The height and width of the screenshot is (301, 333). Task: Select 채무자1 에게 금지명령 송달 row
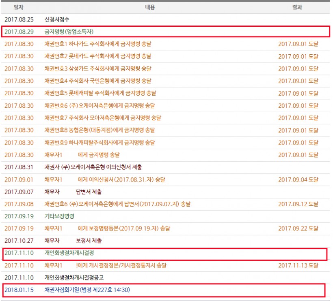[x=166, y=155]
